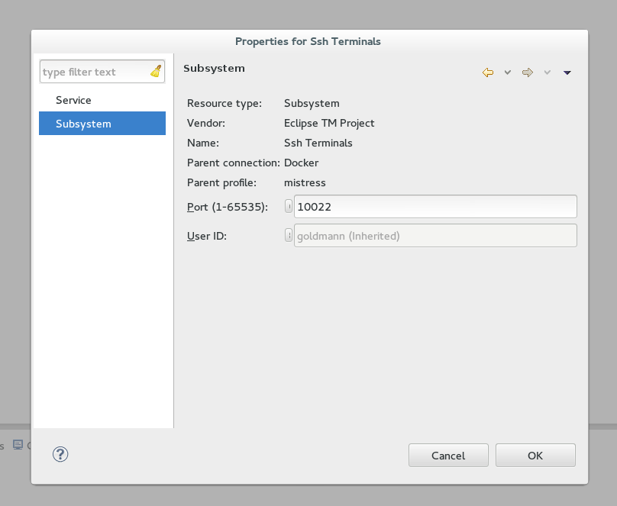The height and width of the screenshot is (506, 617).
Task: Open the help question mark icon
Action: (60, 454)
